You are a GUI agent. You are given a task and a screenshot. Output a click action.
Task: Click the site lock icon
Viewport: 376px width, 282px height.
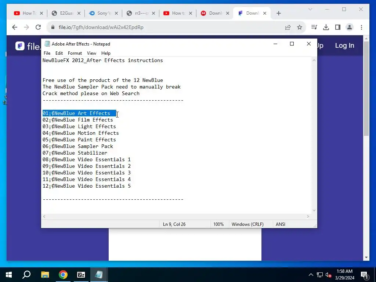[53, 27]
